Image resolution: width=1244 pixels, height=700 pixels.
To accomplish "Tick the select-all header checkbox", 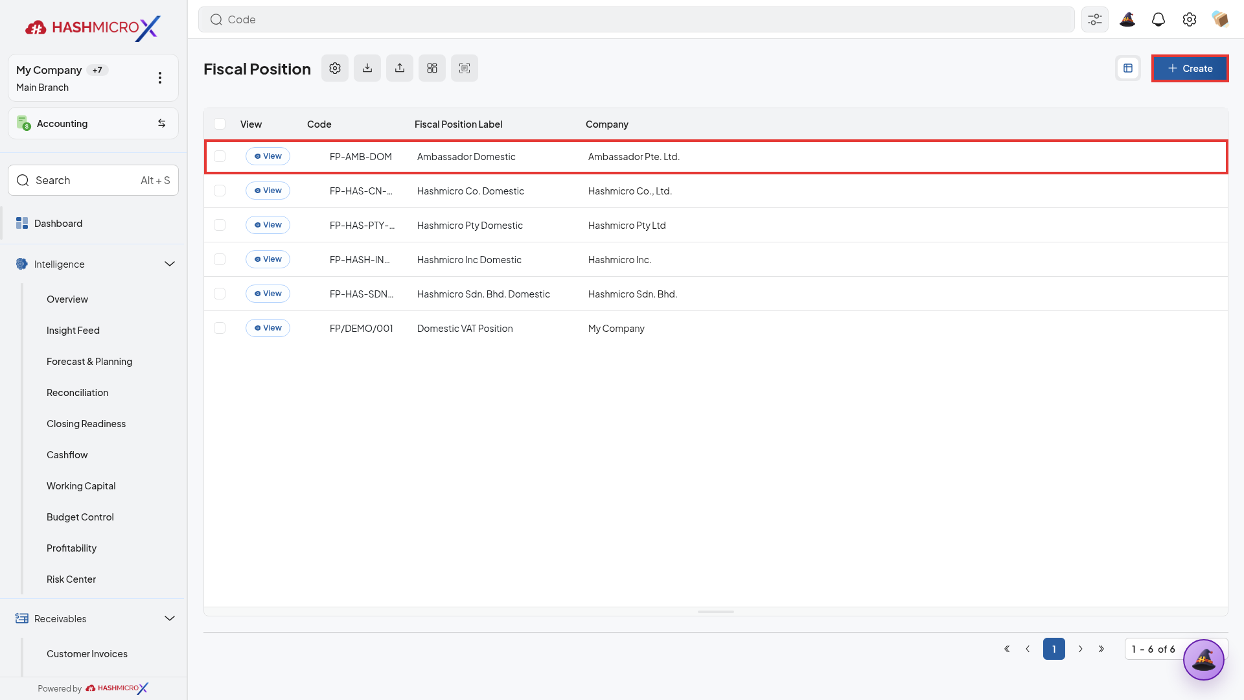I will 220,124.
